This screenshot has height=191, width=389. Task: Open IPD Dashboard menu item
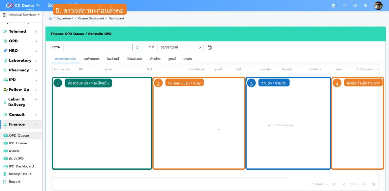pyautogui.click(x=21, y=166)
